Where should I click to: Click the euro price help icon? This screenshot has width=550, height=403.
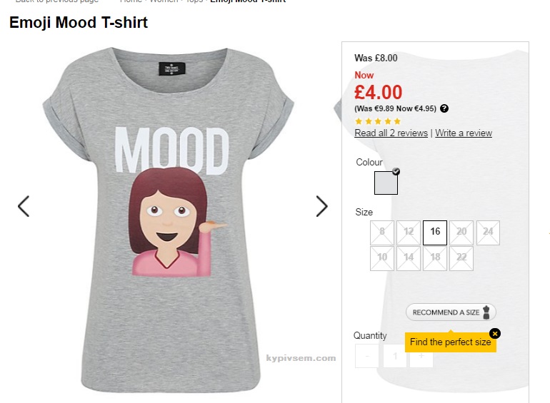click(444, 108)
